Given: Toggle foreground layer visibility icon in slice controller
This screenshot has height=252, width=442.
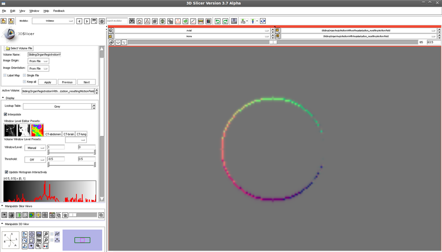Looking at the screenshot, I should 278,30.
